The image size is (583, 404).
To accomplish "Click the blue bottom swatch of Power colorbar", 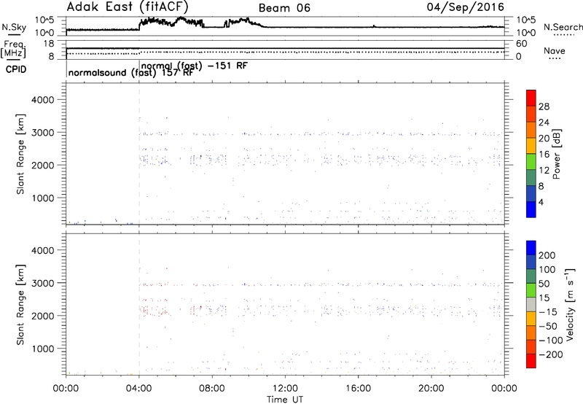I will point(531,209).
